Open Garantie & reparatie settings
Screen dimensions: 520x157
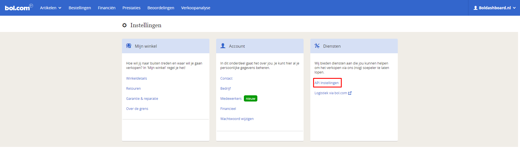click(x=142, y=99)
